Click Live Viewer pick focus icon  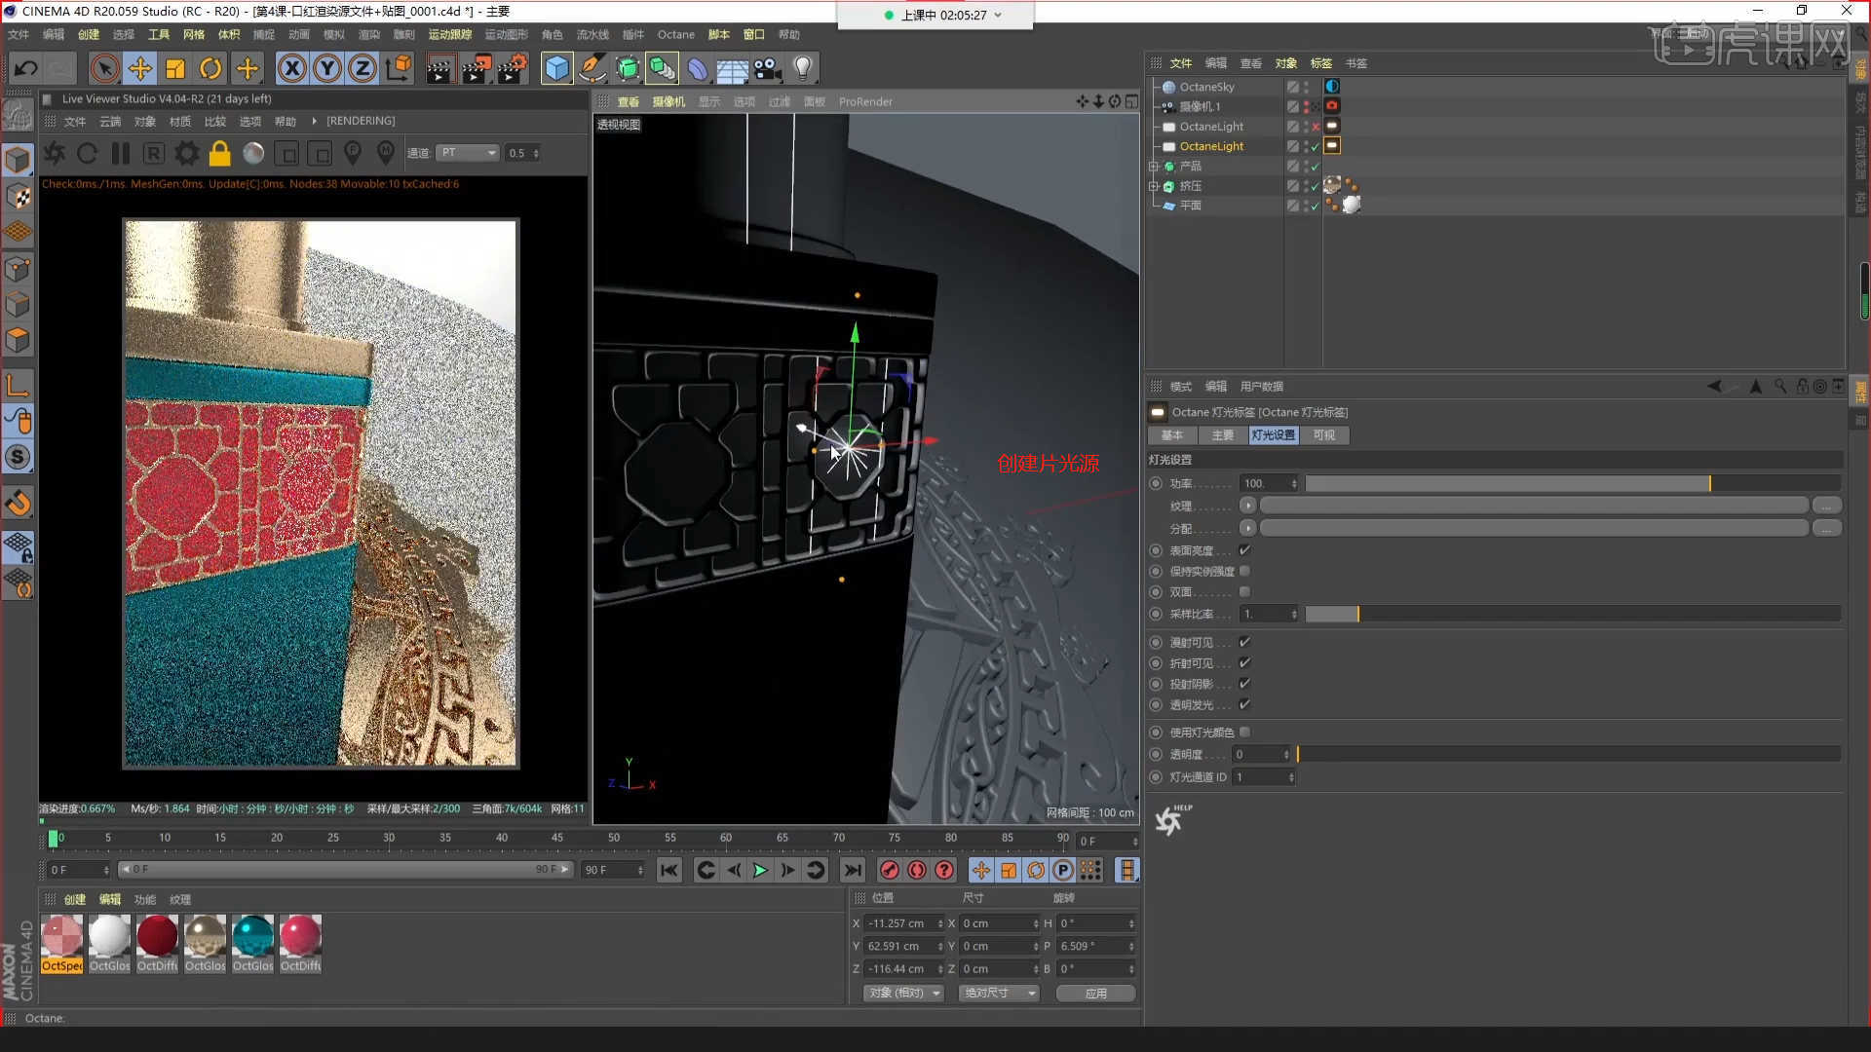pyautogui.click(x=353, y=153)
